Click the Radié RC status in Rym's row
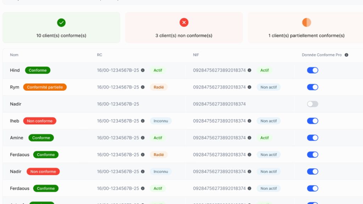Screen dimensions: 363x204 pyautogui.click(x=159, y=87)
